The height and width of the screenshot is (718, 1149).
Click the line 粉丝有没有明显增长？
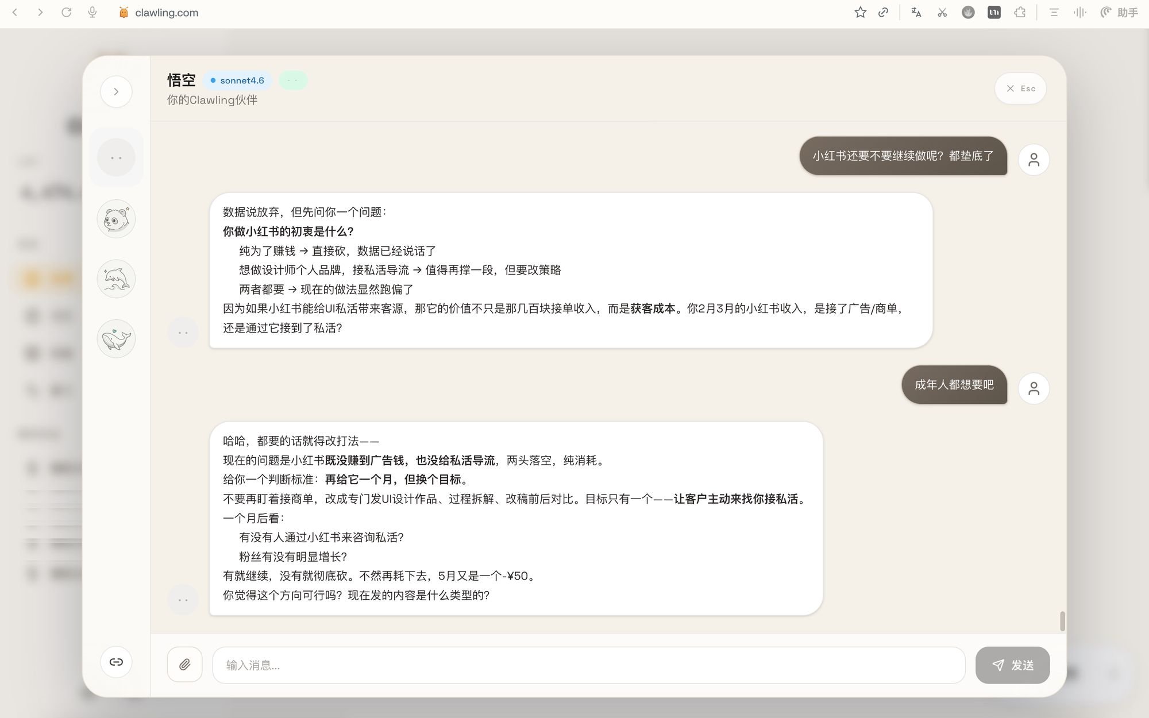pos(293,557)
